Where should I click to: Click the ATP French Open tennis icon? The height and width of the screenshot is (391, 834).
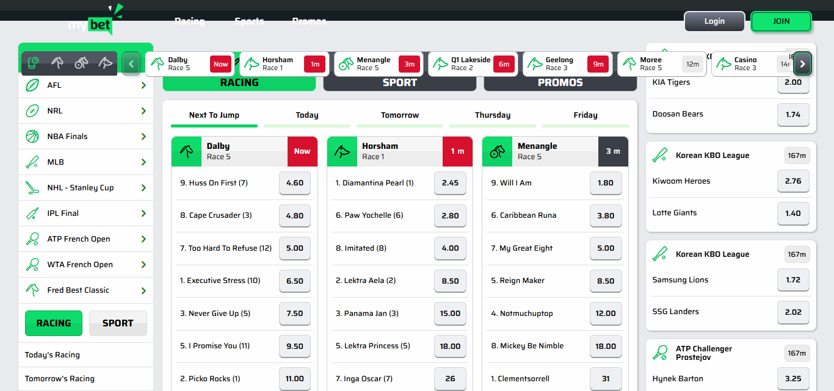32,239
